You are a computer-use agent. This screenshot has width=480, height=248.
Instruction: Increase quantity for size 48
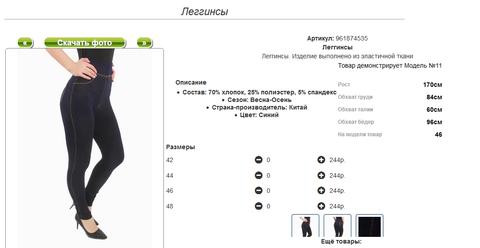coord(321,206)
